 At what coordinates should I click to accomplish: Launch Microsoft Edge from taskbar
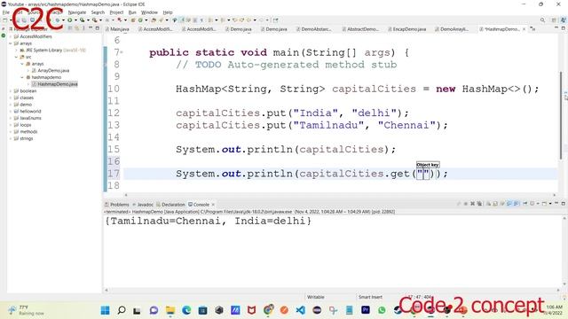[x=186, y=310]
